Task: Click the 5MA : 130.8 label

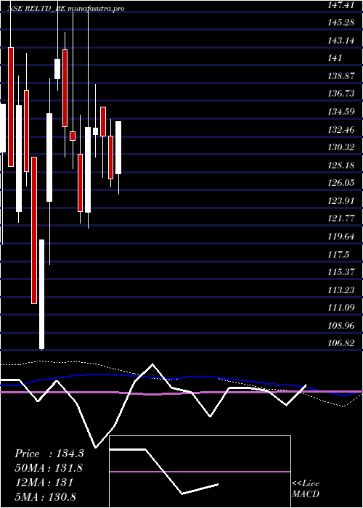Action: pos(45,496)
